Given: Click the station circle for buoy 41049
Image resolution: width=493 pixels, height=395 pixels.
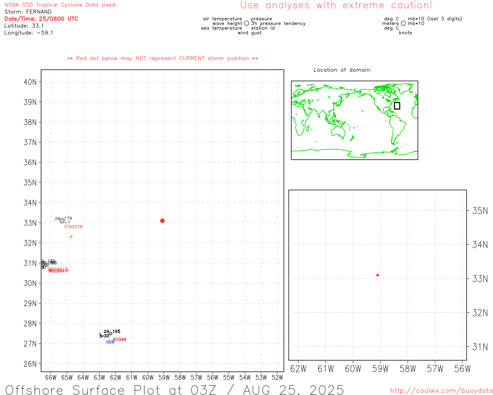Looking at the screenshot, I should tap(111, 334).
